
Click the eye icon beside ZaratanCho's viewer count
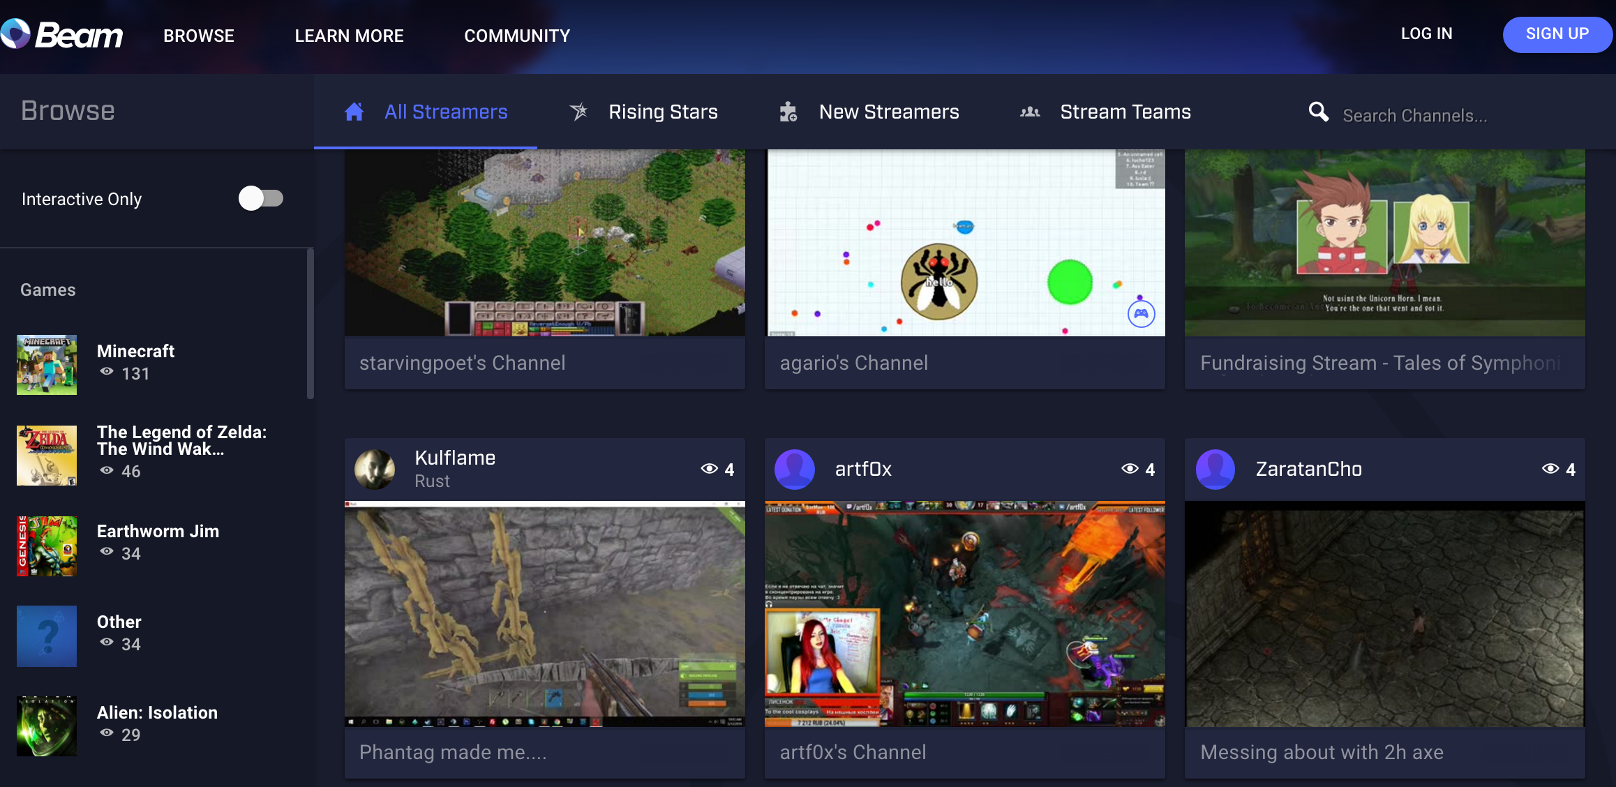(1550, 469)
